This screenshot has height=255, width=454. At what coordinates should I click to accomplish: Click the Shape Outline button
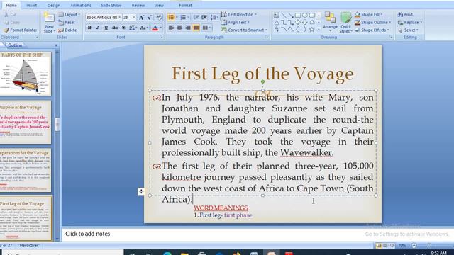click(372, 22)
